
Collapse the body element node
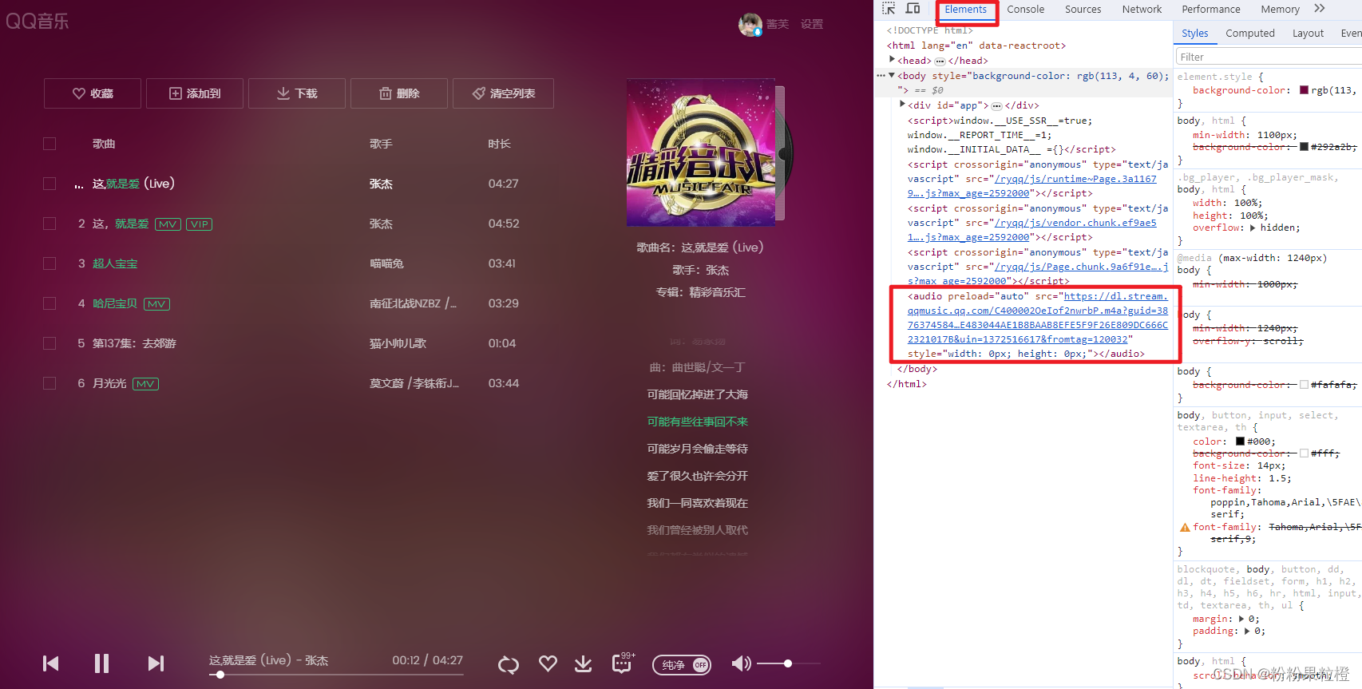[892, 76]
